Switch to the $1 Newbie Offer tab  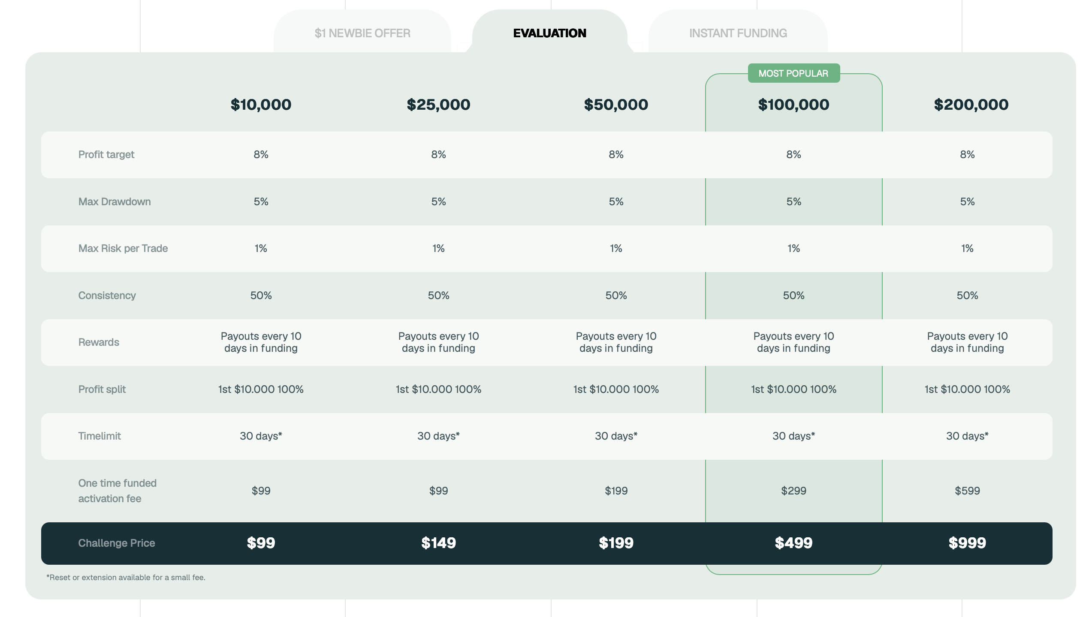[362, 33]
